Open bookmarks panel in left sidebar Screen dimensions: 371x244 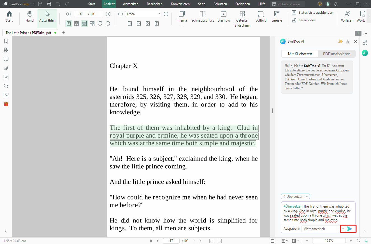(x=6, y=41)
